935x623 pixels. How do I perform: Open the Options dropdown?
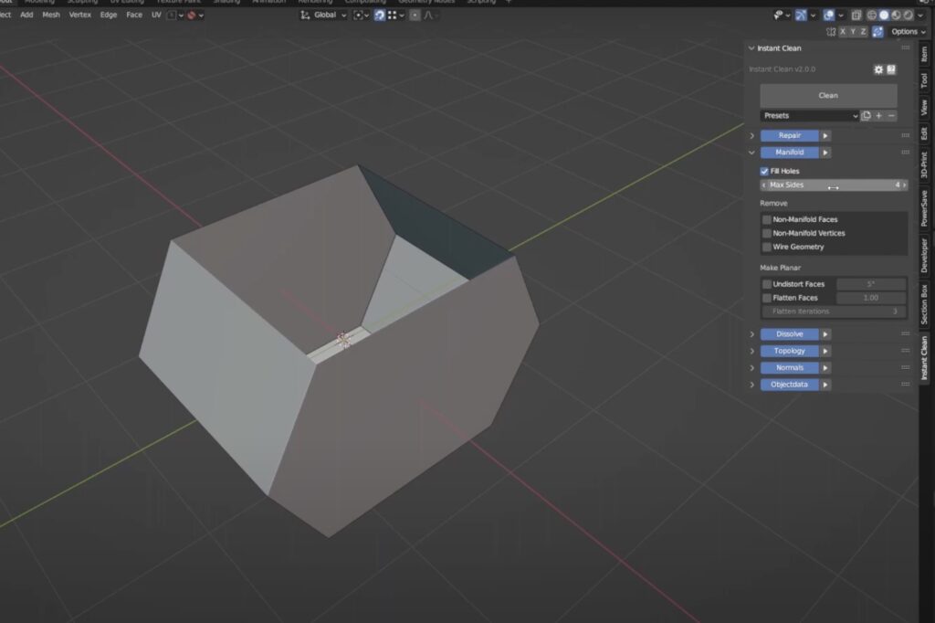point(909,32)
